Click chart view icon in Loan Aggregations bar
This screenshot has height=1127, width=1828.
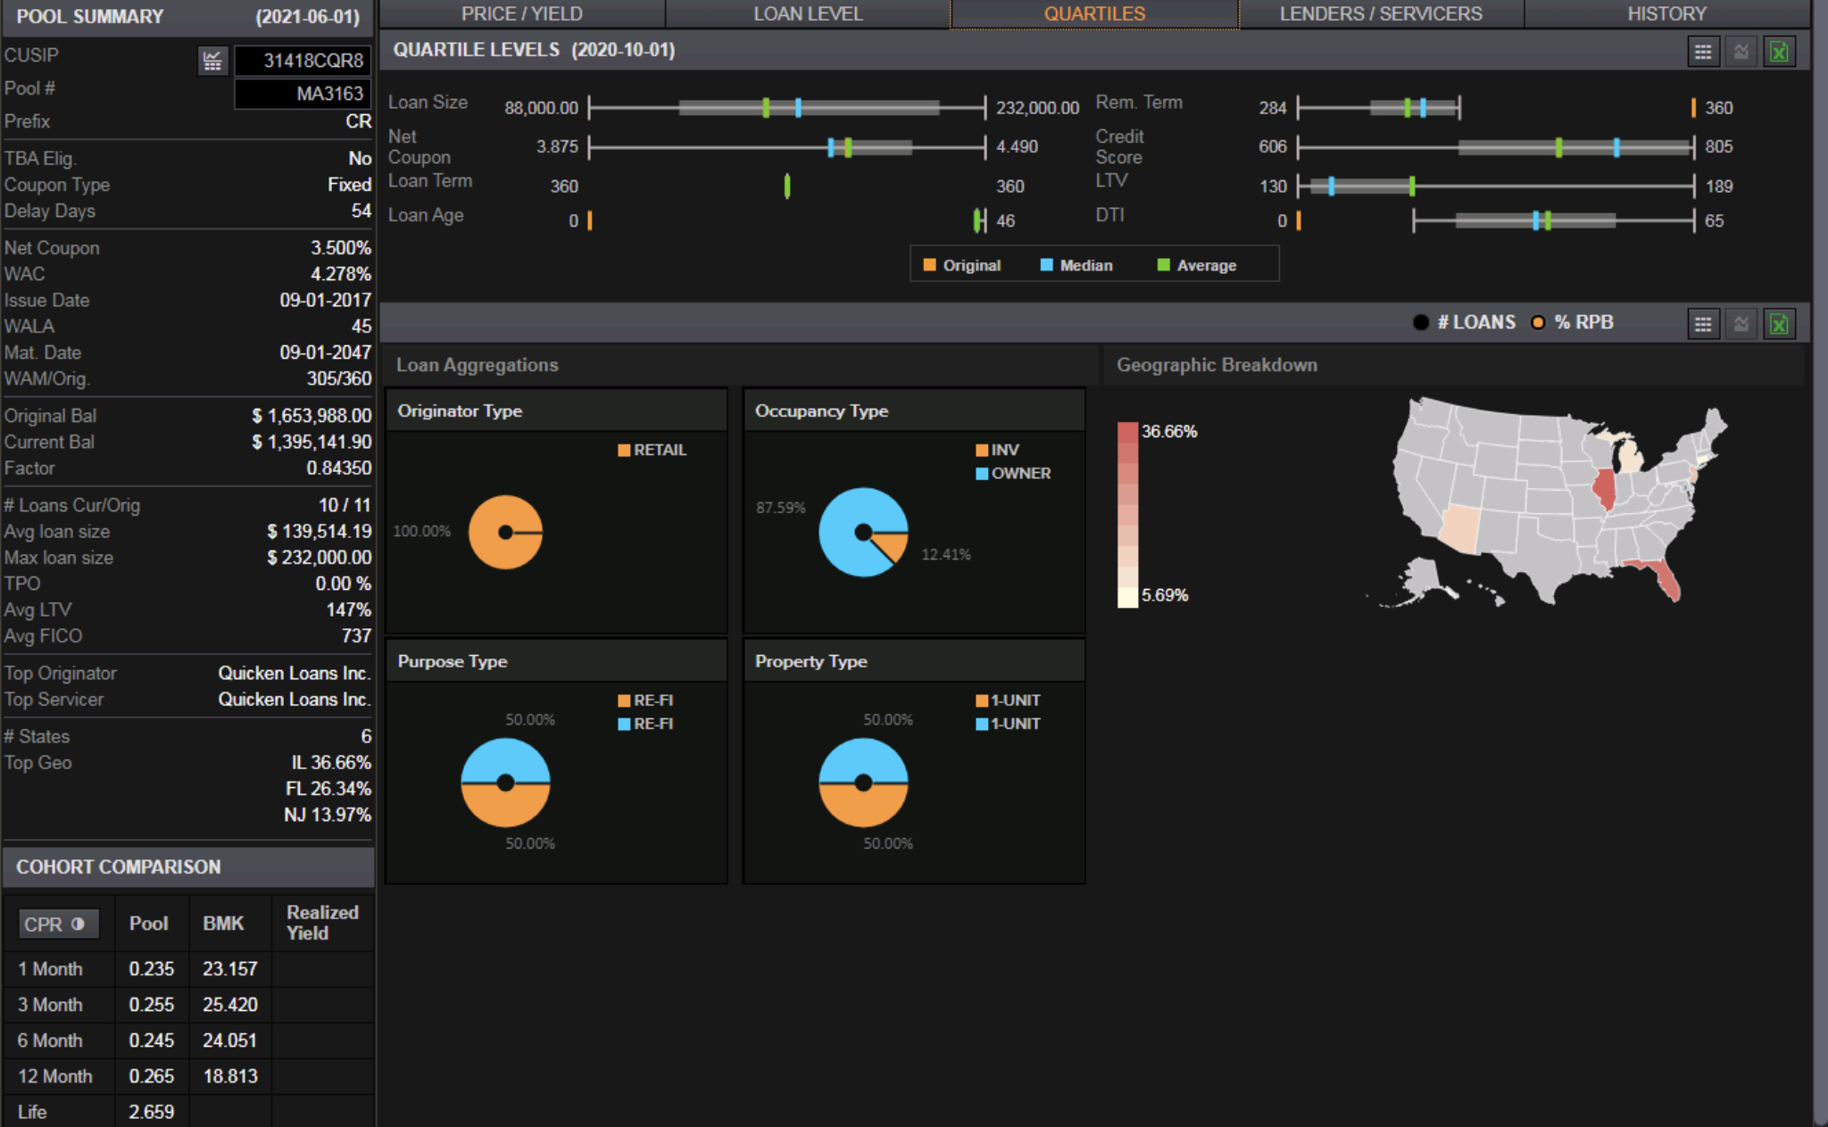(x=1741, y=324)
